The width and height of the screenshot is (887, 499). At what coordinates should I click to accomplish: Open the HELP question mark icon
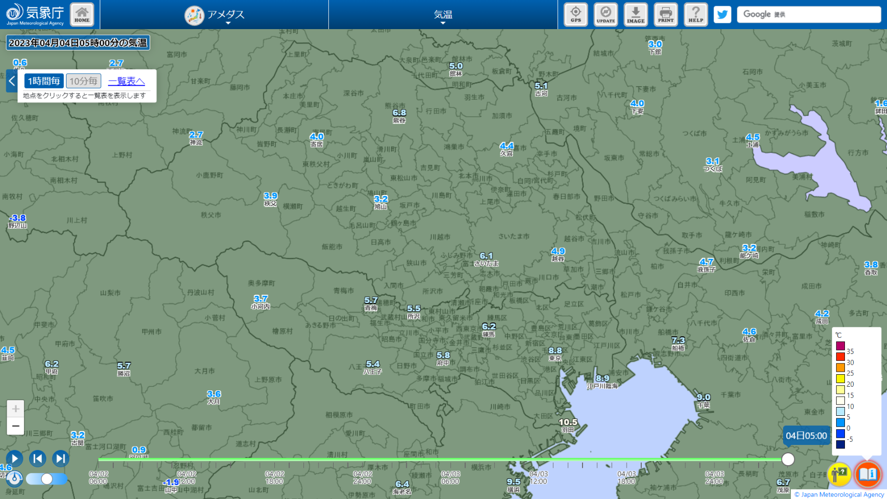pyautogui.click(x=696, y=14)
